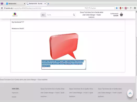This screenshot has height=102, width=137.
Task: Click inside the banner HTML code textarea
Action: pos(64,65)
